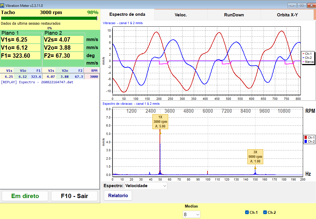Maximize the Vibration Meter window

[302, 5]
